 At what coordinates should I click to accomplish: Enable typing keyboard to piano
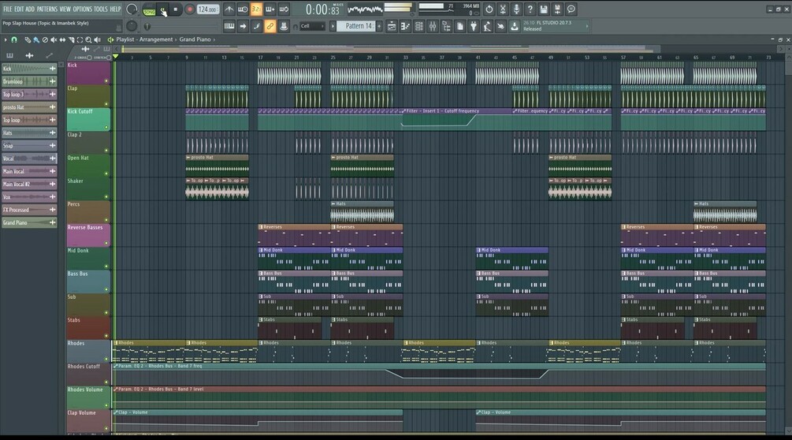tap(229, 26)
